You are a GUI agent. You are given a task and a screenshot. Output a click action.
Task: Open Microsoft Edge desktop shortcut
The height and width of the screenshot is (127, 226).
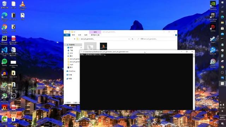(x=4, y=17)
